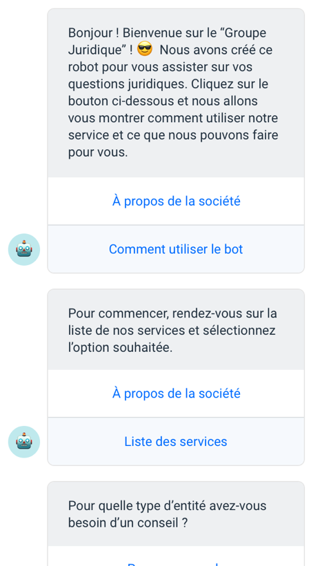Select À propos de la société in welcome card
Viewport: 320px width, 566px height.
176,201
